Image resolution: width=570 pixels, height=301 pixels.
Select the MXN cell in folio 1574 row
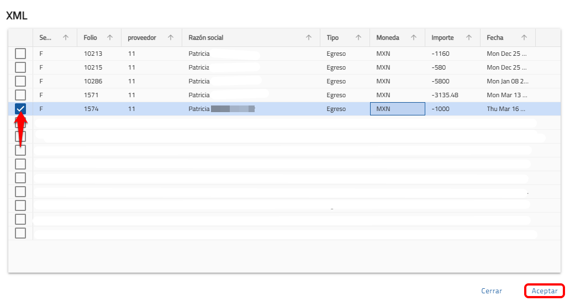(397, 109)
